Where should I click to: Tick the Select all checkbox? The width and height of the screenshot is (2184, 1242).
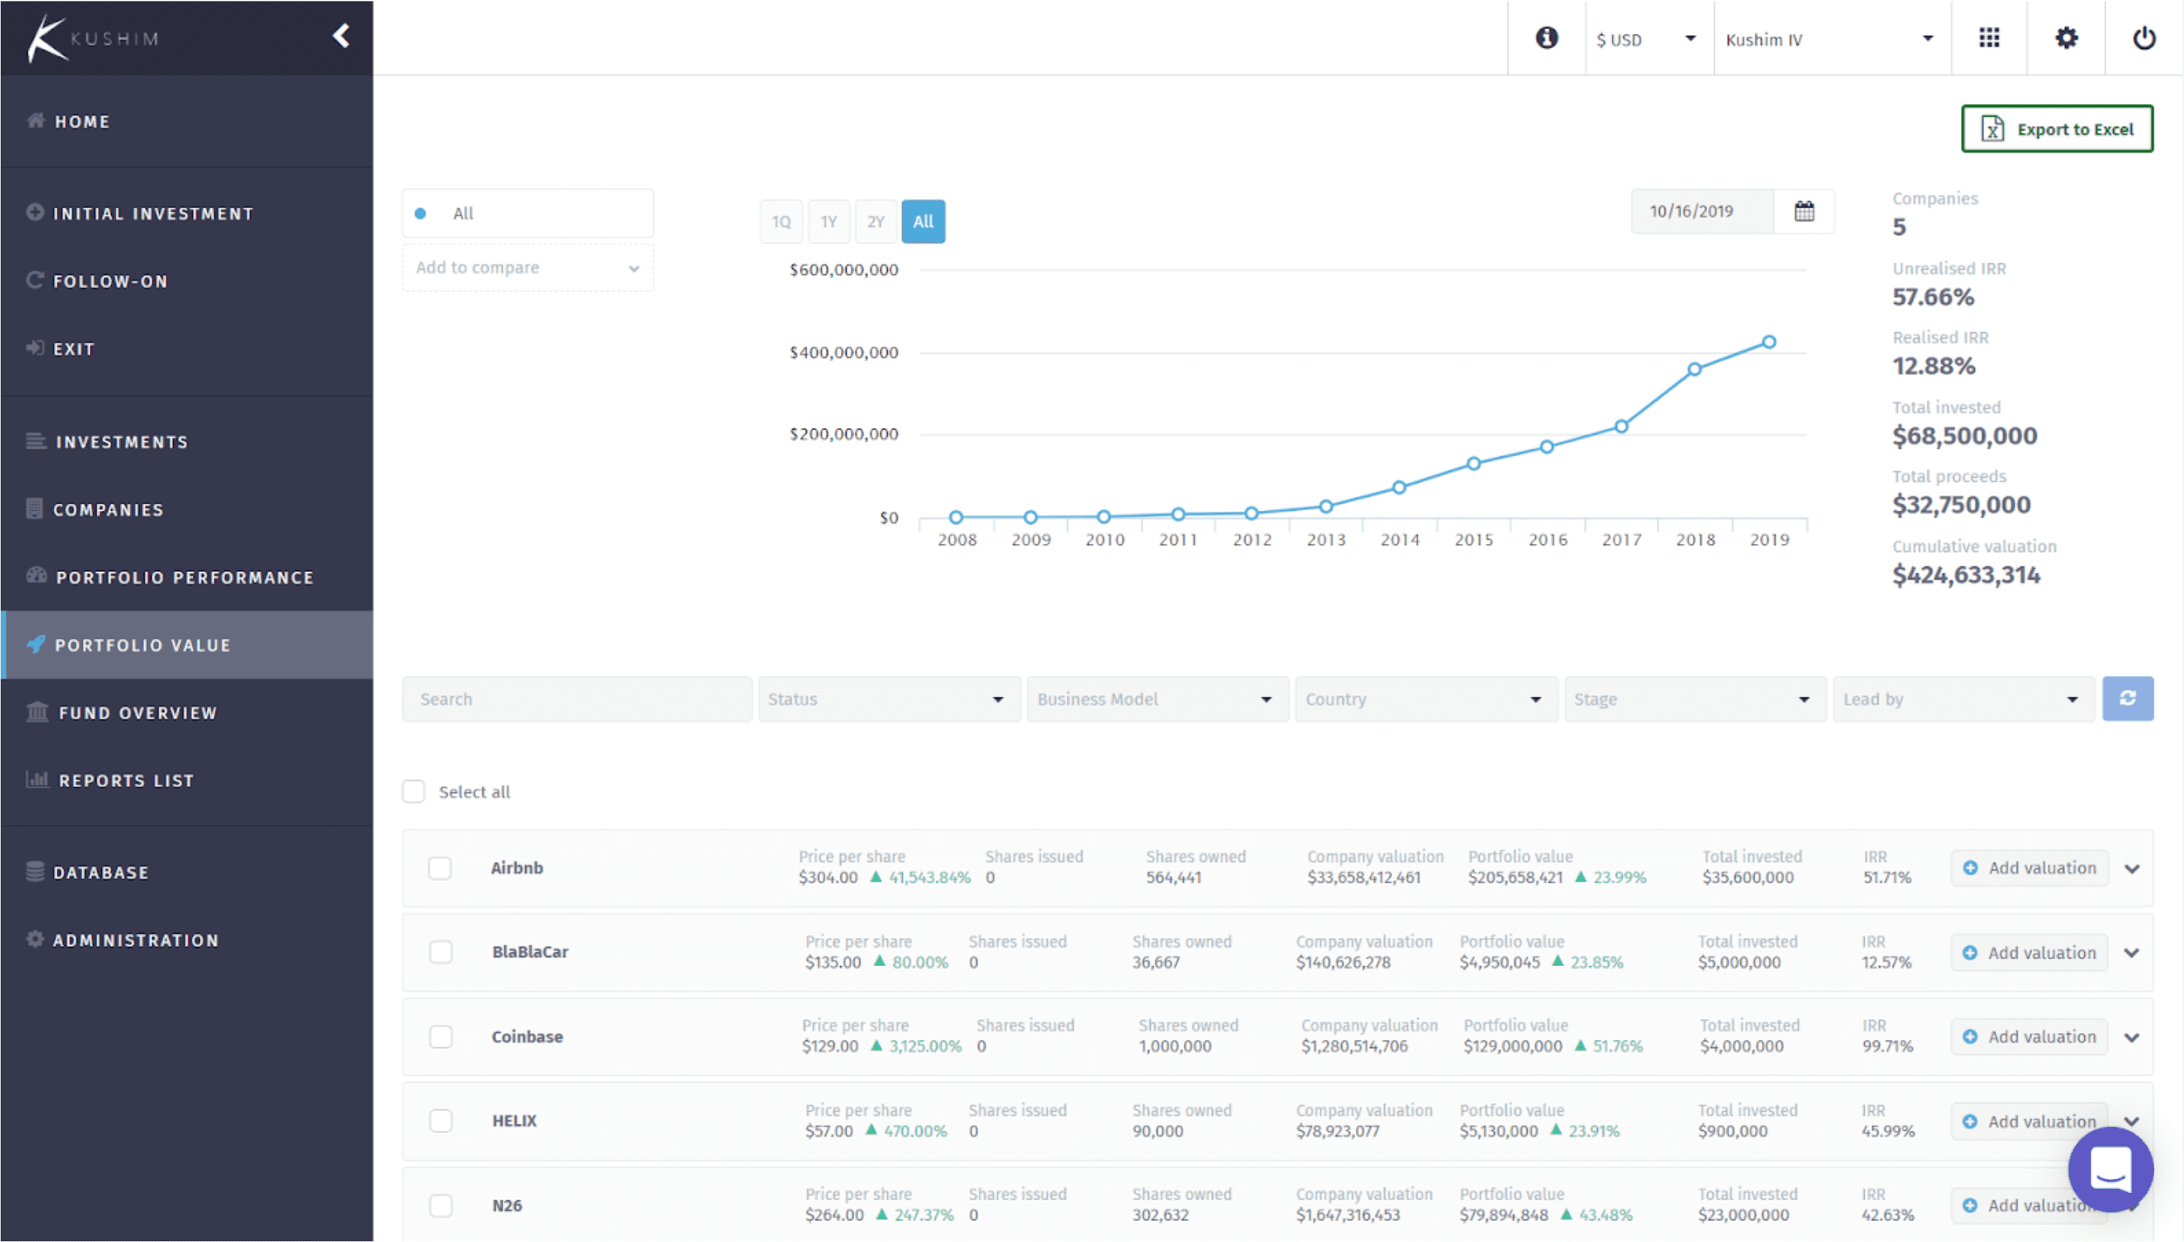click(413, 792)
